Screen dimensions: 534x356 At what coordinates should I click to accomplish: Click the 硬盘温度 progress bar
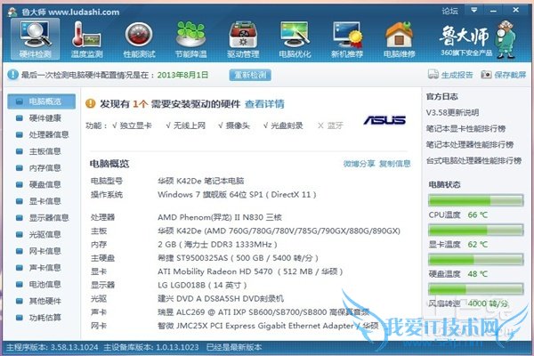point(476,260)
